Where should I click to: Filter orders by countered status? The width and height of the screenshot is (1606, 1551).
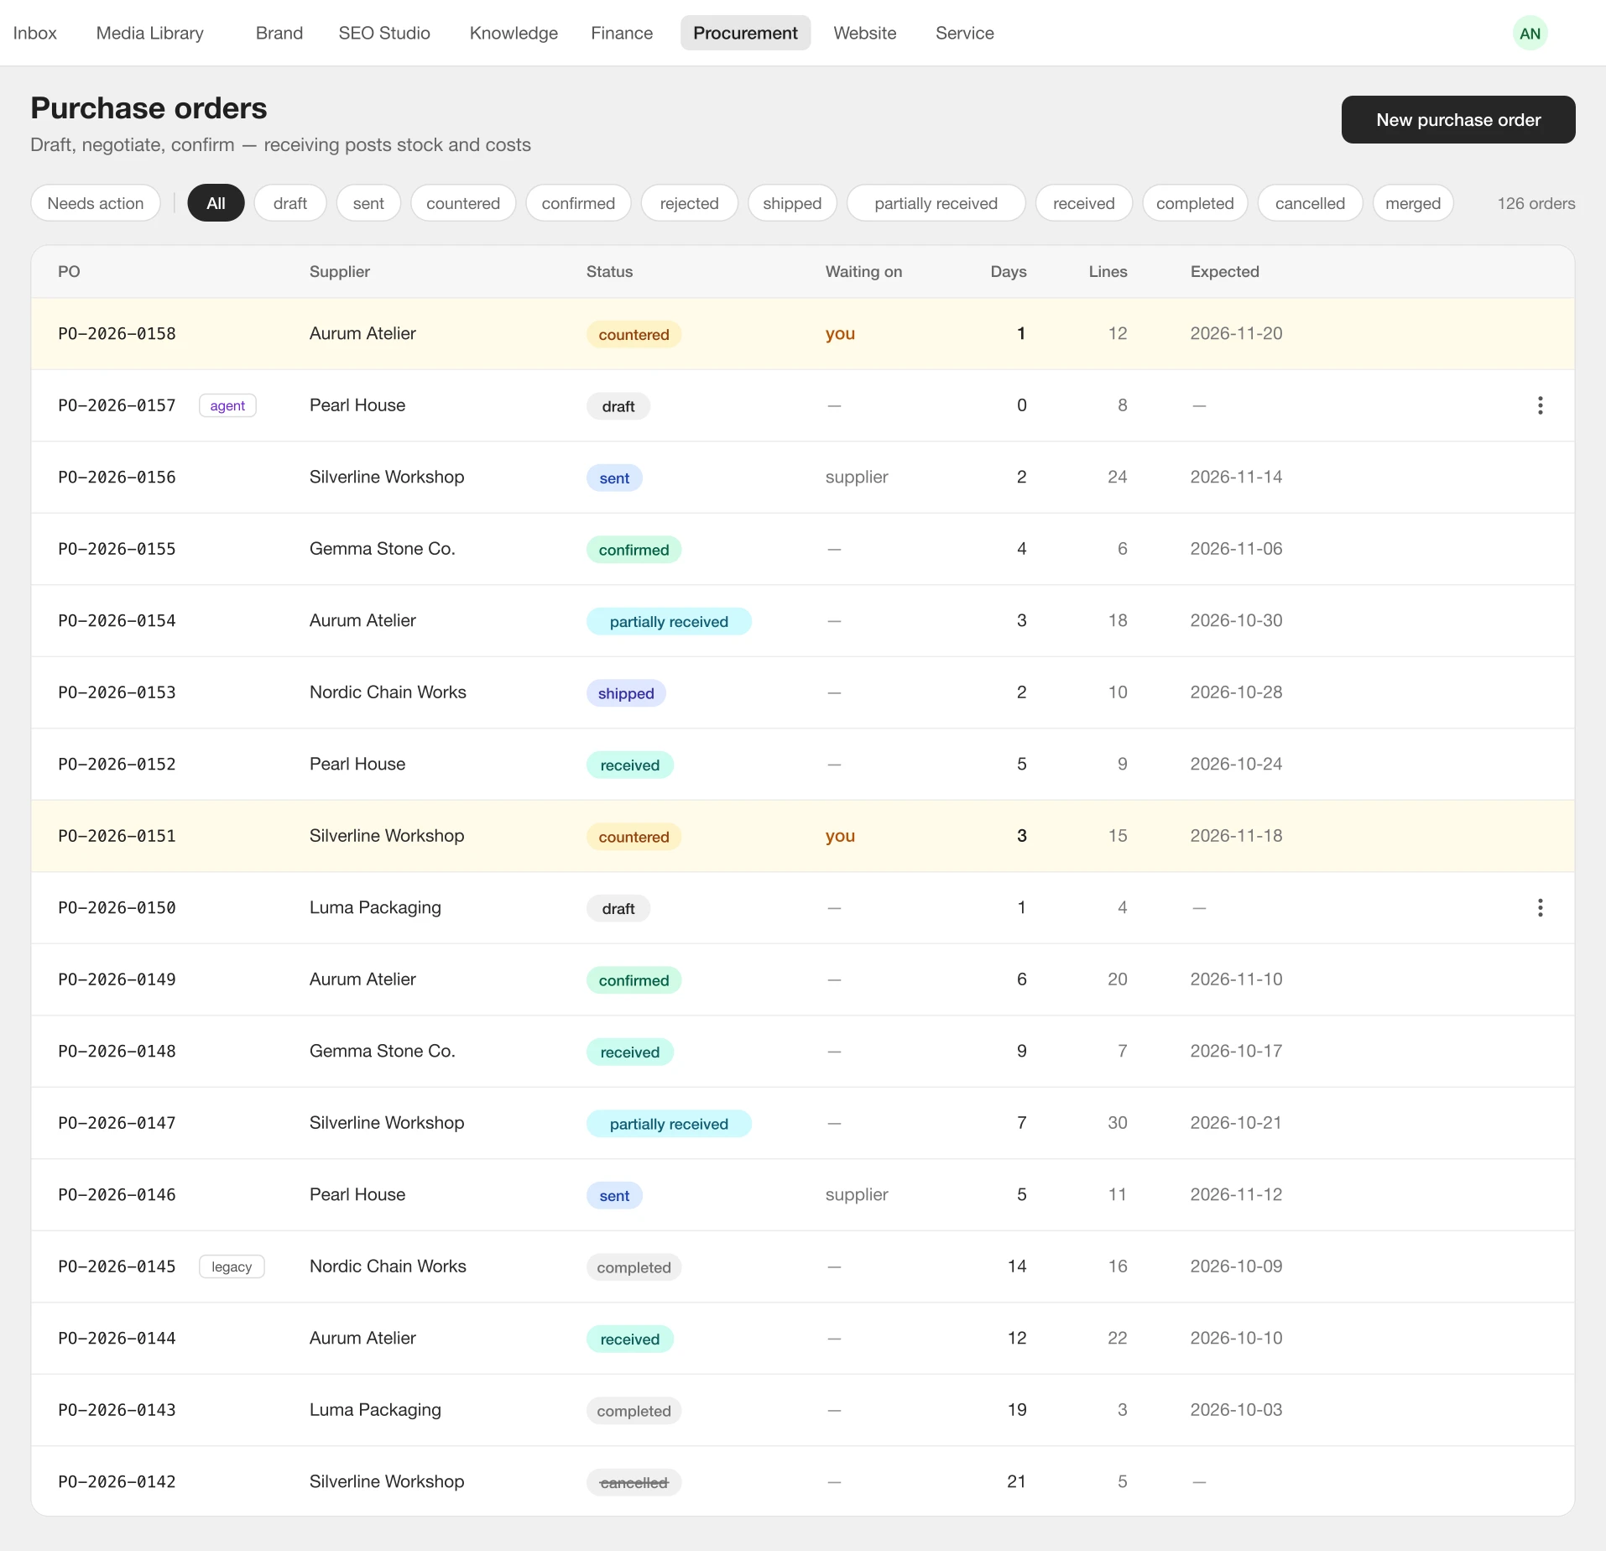463,203
